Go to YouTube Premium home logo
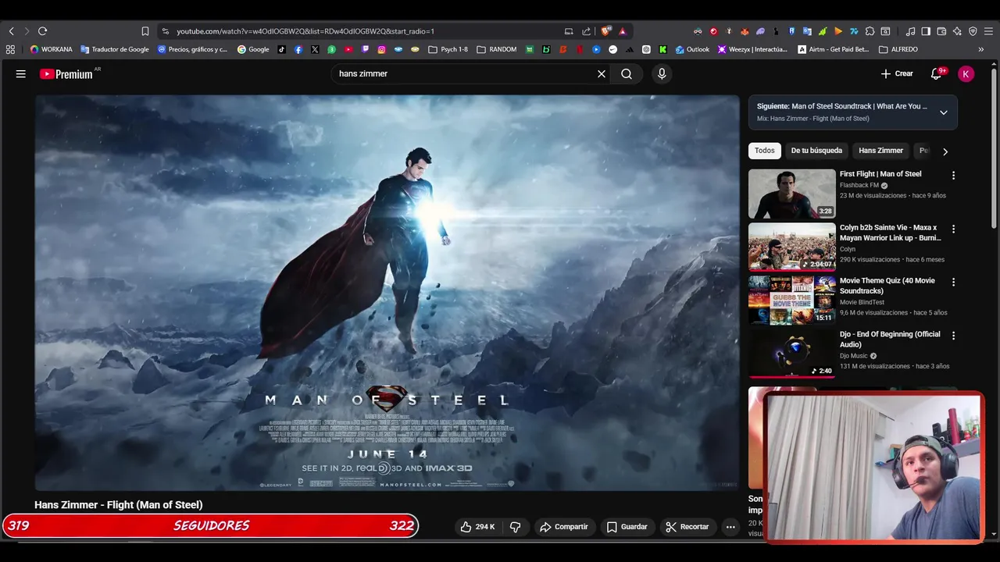 click(66, 74)
